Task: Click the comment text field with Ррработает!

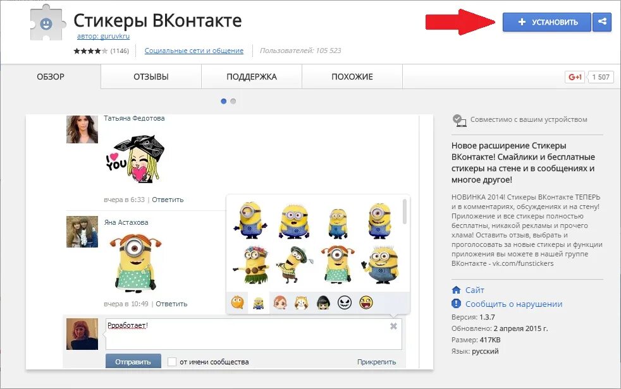Action: [254, 334]
